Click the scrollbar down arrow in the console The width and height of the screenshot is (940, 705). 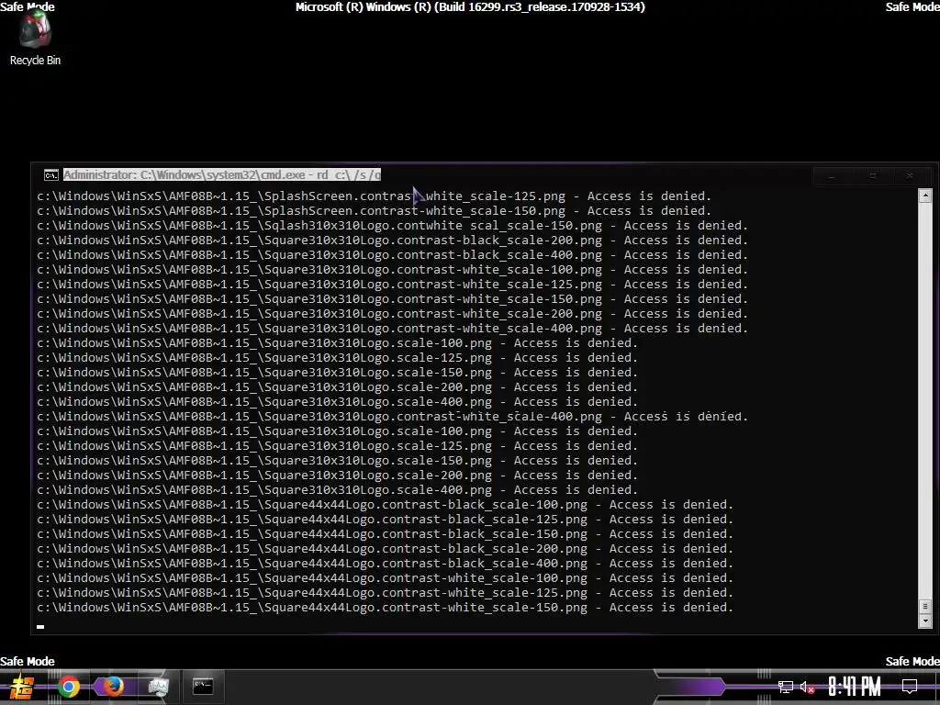(x=925, y=621)
